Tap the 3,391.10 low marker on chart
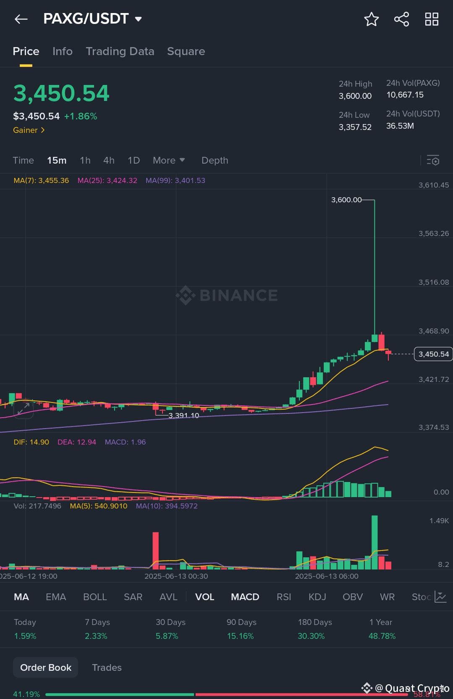This screenshot has height=699, width=453. 183,416
